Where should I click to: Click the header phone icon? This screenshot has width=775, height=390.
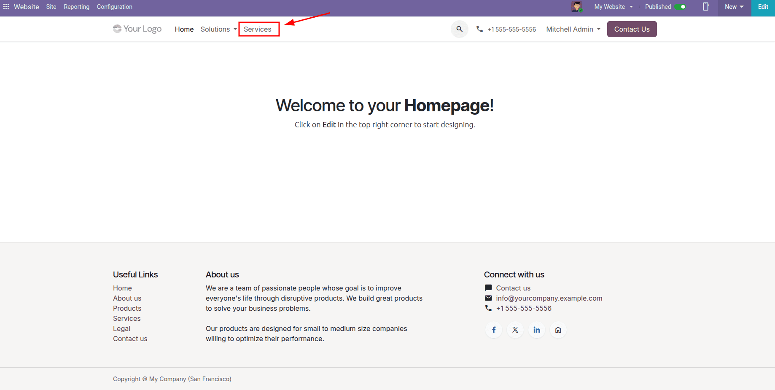coord(479,29)
